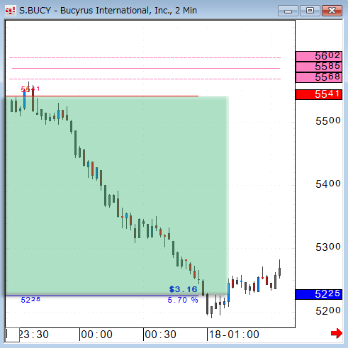348x348 pixels.
Task: Select the red horizontal line at 5541
Action: point(102,96)
